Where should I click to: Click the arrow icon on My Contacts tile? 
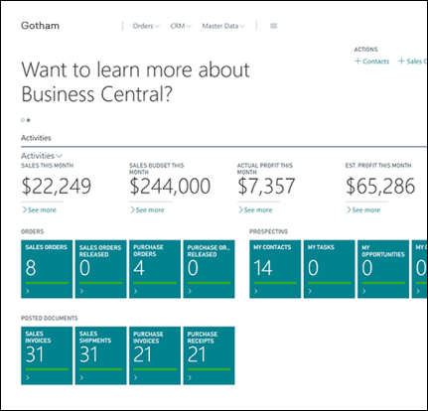click(x=256, y=291)
